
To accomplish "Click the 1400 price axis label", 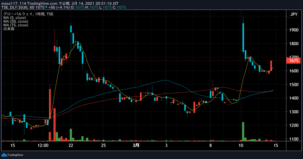I will click(x=294, y=98).
